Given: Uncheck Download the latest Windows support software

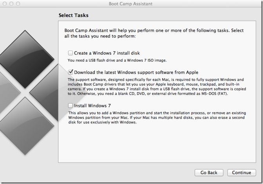Looking at the screenshot, I should pos(70,72).
